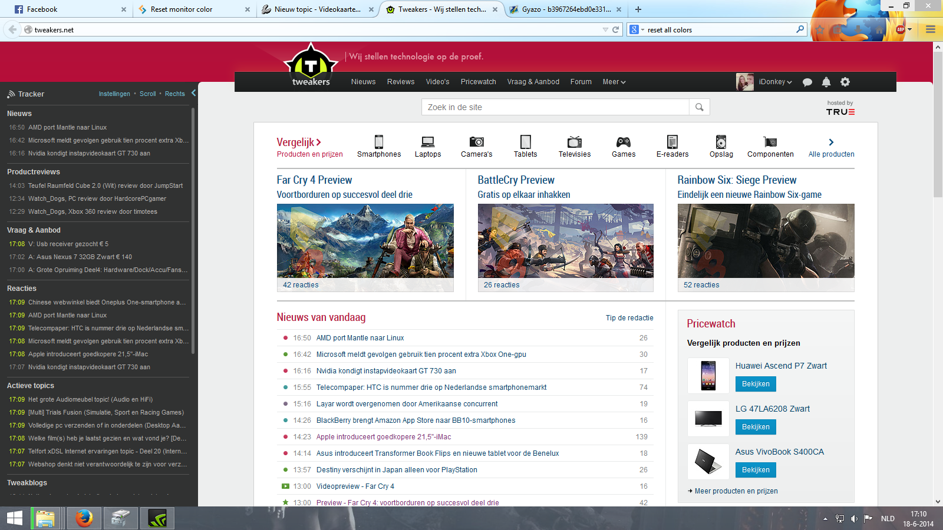Open the address bar history dropdown arrow
The width and height of the screenshot is (943, 530).
[x=605, y=29]
